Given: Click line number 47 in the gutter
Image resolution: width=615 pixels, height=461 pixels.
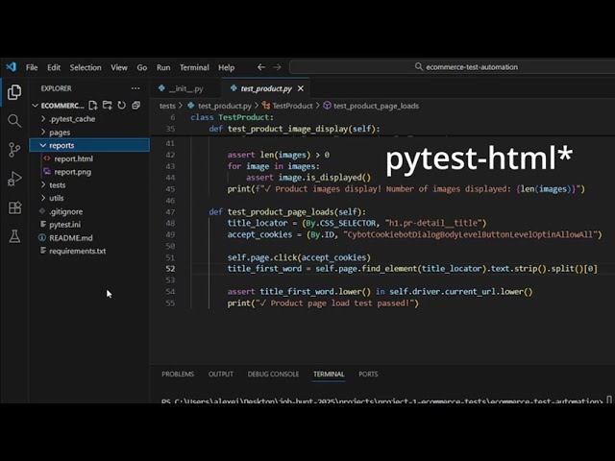Looking at the screenshot, I should (x=170, y=211).
